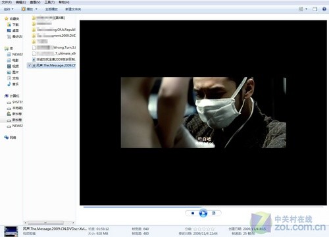Click the frame width value 640
The height and width of the screenshot is (237, 329).
(x=146, y=229)
